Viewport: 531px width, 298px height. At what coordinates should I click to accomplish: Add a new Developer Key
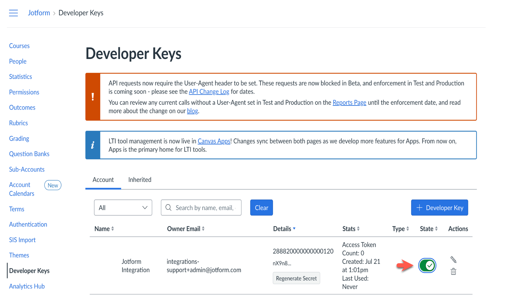[x=439, y=207]
